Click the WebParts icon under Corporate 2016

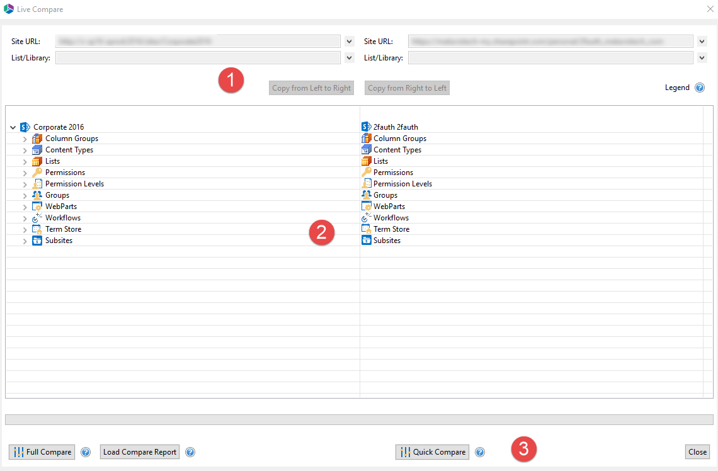point(37,206)
